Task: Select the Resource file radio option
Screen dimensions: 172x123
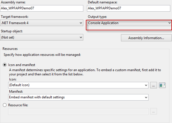Action: click(x=5, y=105)
